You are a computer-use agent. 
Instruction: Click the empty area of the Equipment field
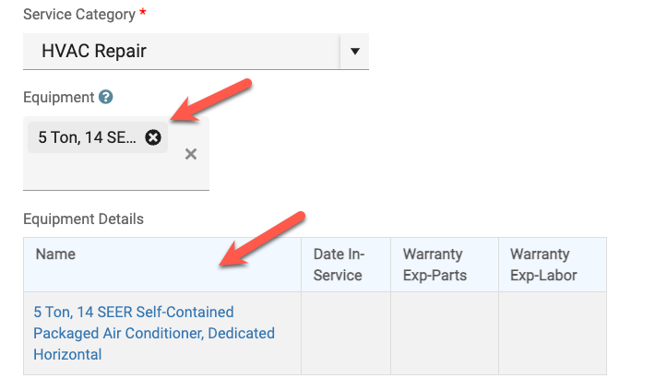[x=101, y=172]
